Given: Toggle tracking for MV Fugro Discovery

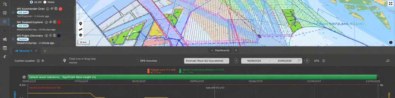Looking at the screenshot, I should click(x=13, y=39).
